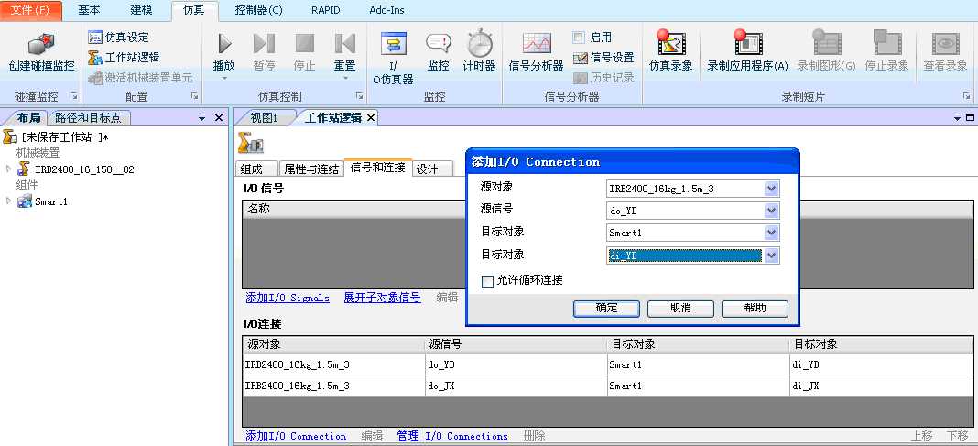Viewport: 978px width, 446px height.
Task: Click the 源信号 column header in I/O连接
Action: [515, 344]
